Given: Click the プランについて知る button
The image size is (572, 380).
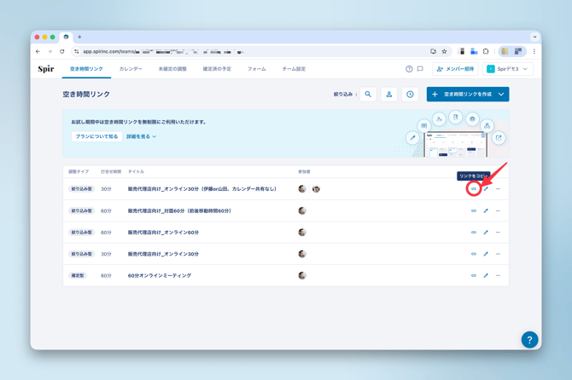Looking at the screenshot, I should point(95,136).
